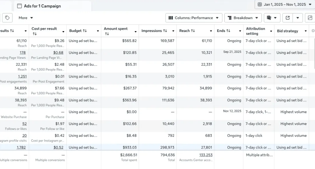Sort by Impressions column header
Viewport: 315px width, 169px height.
[154, 31]
